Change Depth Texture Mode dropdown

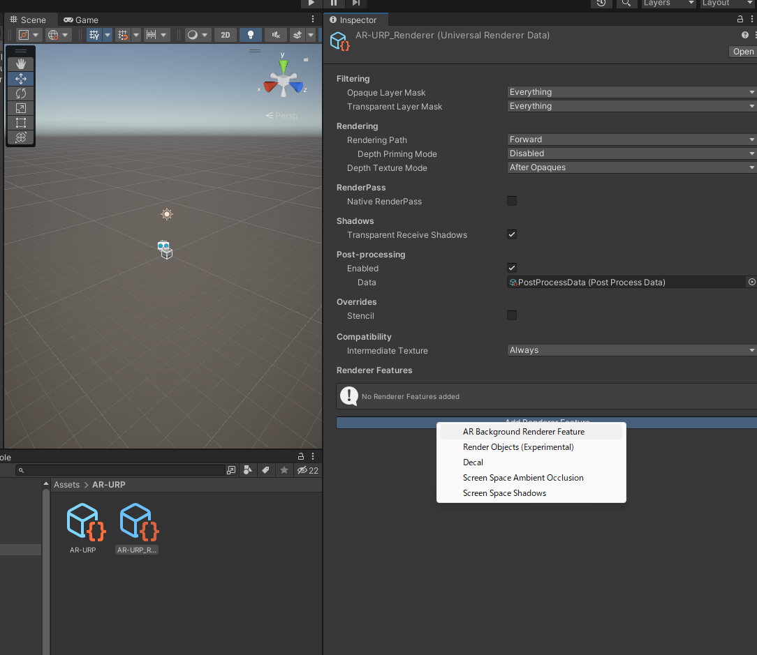632,167
